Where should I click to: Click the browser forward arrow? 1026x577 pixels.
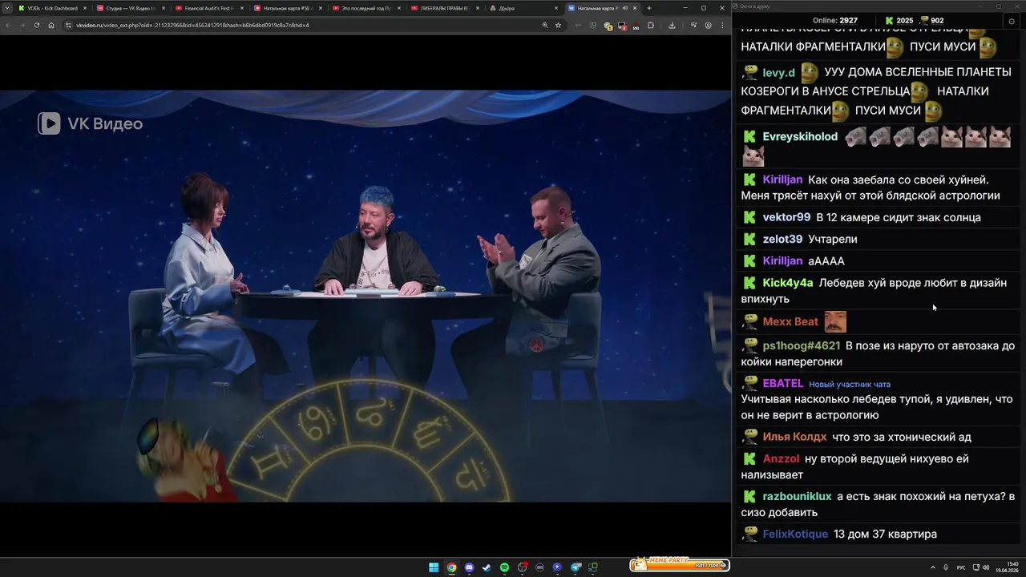[22, 25]
